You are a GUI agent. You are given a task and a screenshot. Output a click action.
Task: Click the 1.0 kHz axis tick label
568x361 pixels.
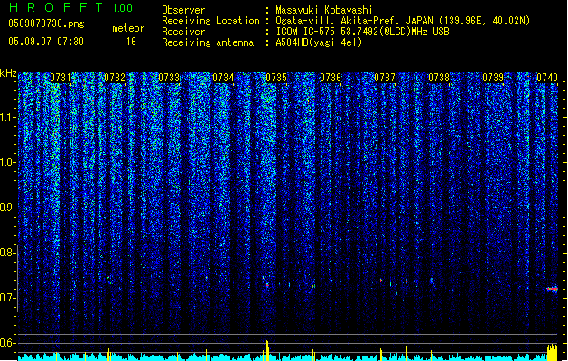[x=7, y=162]
